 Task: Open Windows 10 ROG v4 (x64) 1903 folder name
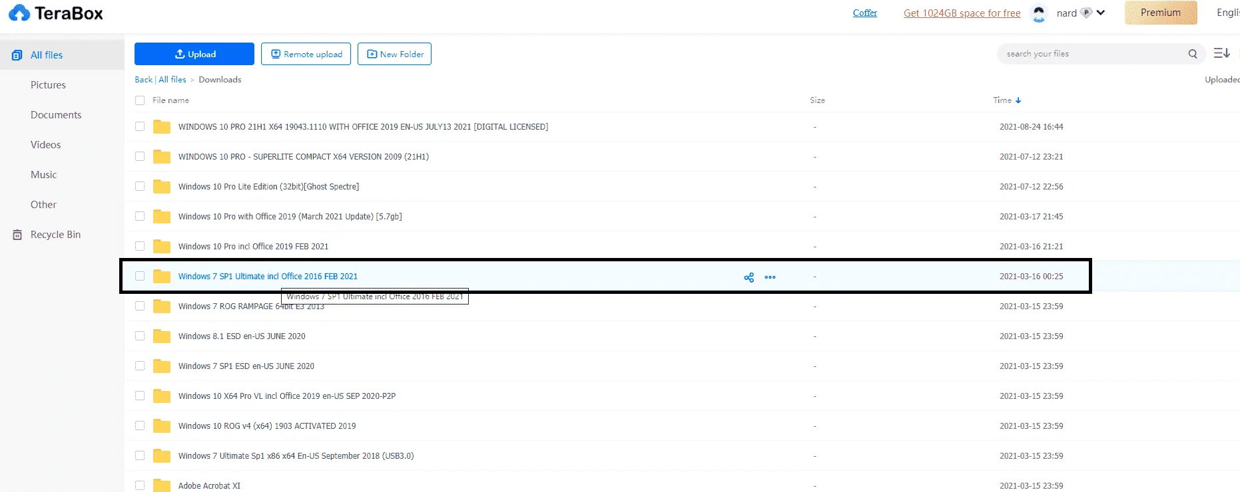tap(267, 426)
